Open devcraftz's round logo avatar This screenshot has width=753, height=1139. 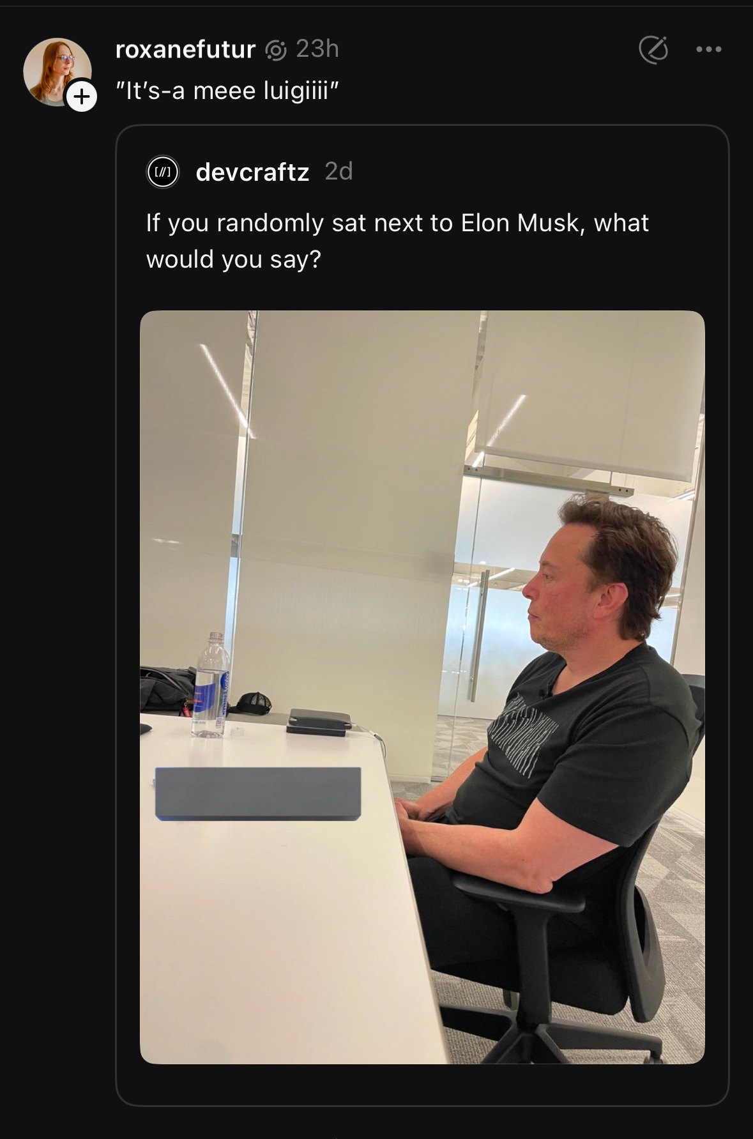[163, 172]
